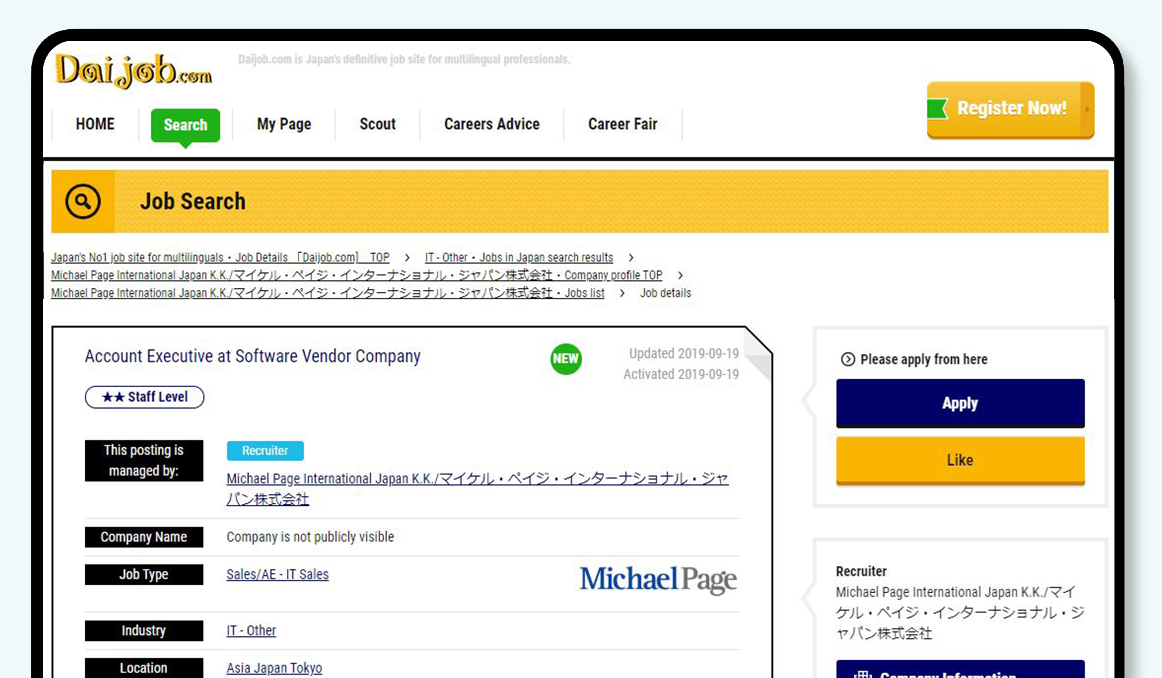Click the 'This posting is managed by:' label

(144, 460)
